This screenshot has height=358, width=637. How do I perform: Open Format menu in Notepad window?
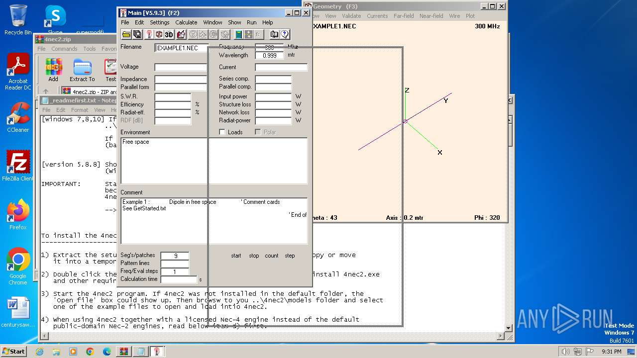pyautogui.click(x=80, y=110)
